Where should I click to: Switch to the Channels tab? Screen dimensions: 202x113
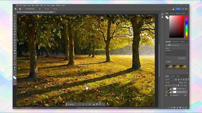tap(173, 76)
